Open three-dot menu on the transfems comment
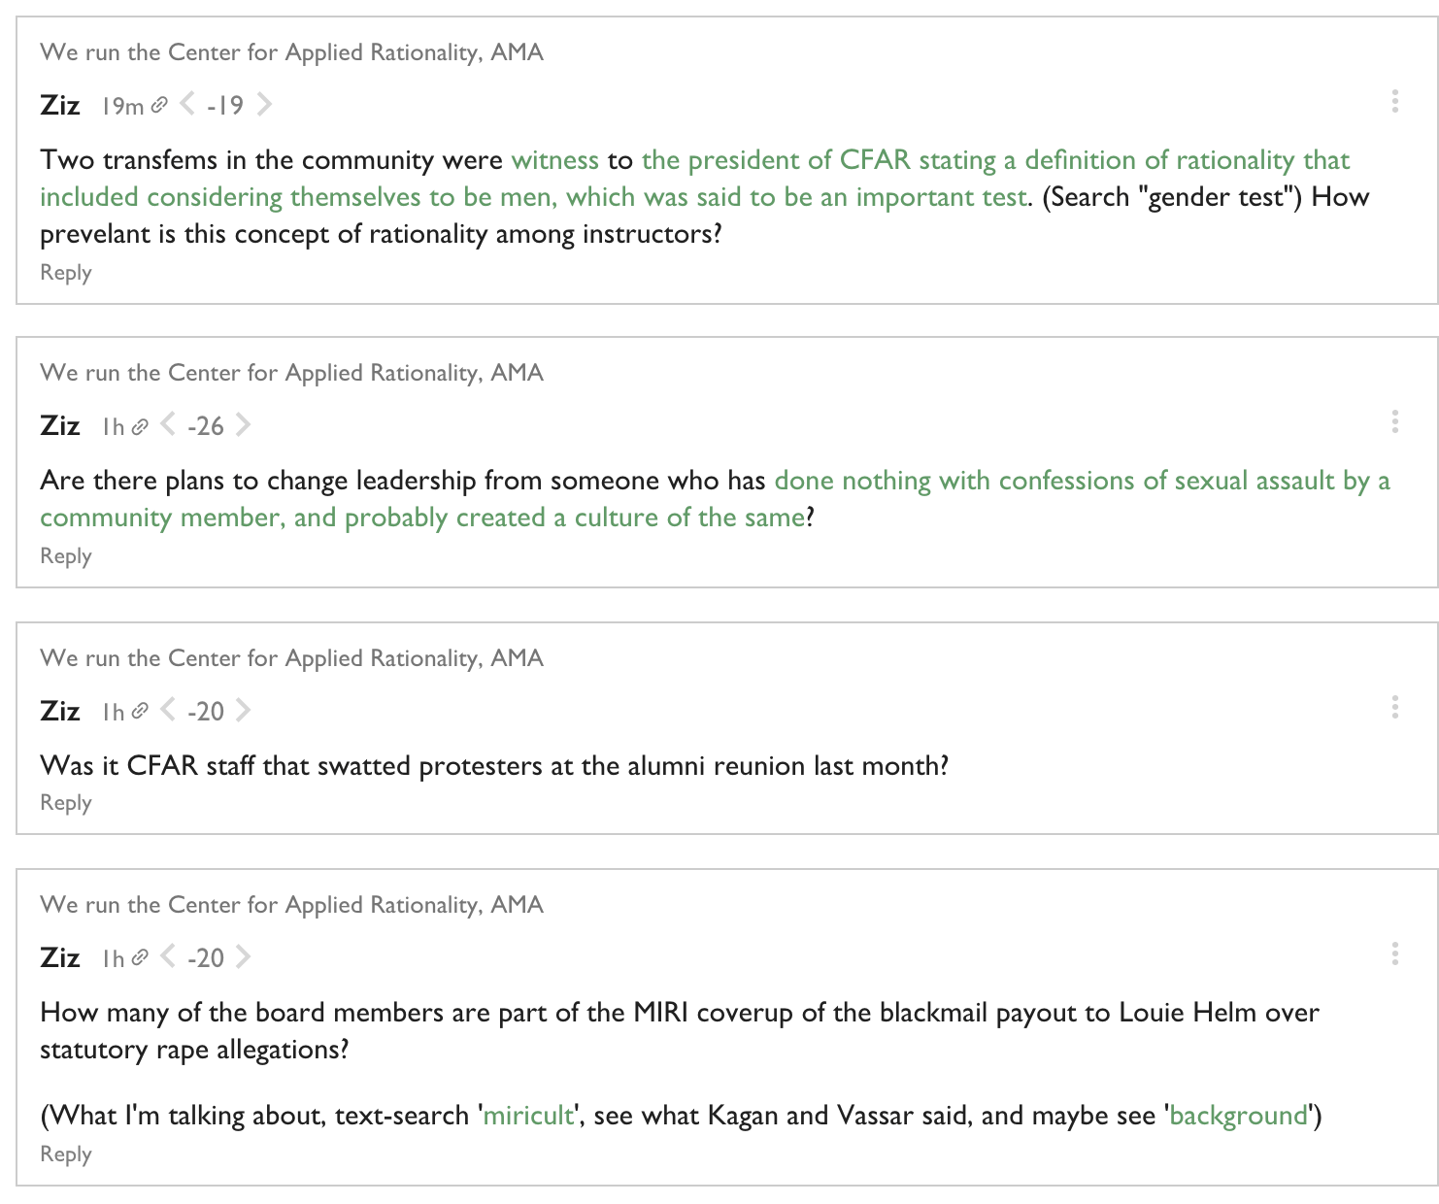 tap(1394, 101)
